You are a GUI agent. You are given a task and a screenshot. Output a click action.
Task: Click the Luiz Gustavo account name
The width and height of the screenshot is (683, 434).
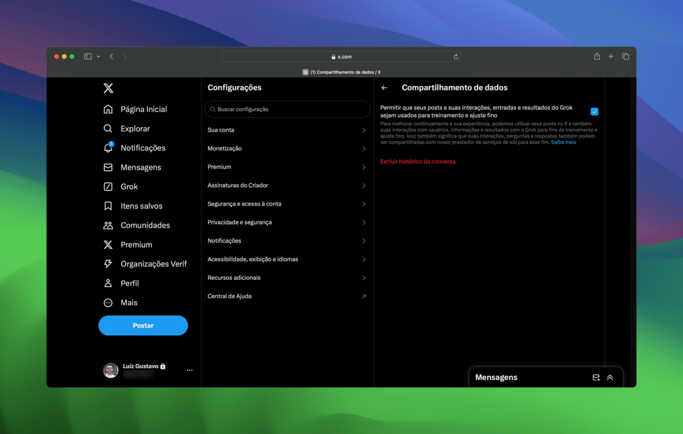pyautogui.click(x=140, y=366)
